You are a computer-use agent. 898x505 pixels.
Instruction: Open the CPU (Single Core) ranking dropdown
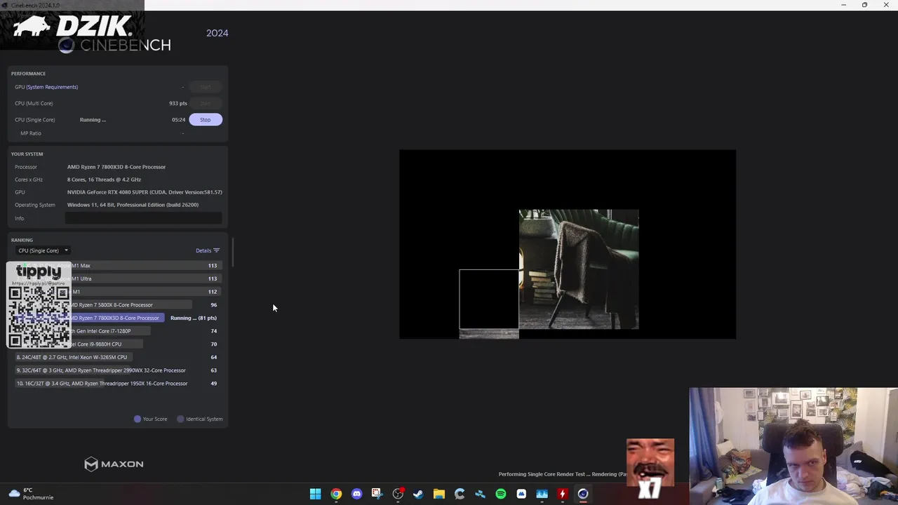(x=43, y=250)
